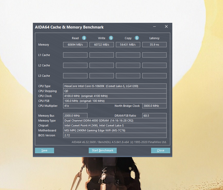Click the DRAM:FSB Ratio label
Screen dimensions: 223x190
pyautogui.click(x=125, y=116)
